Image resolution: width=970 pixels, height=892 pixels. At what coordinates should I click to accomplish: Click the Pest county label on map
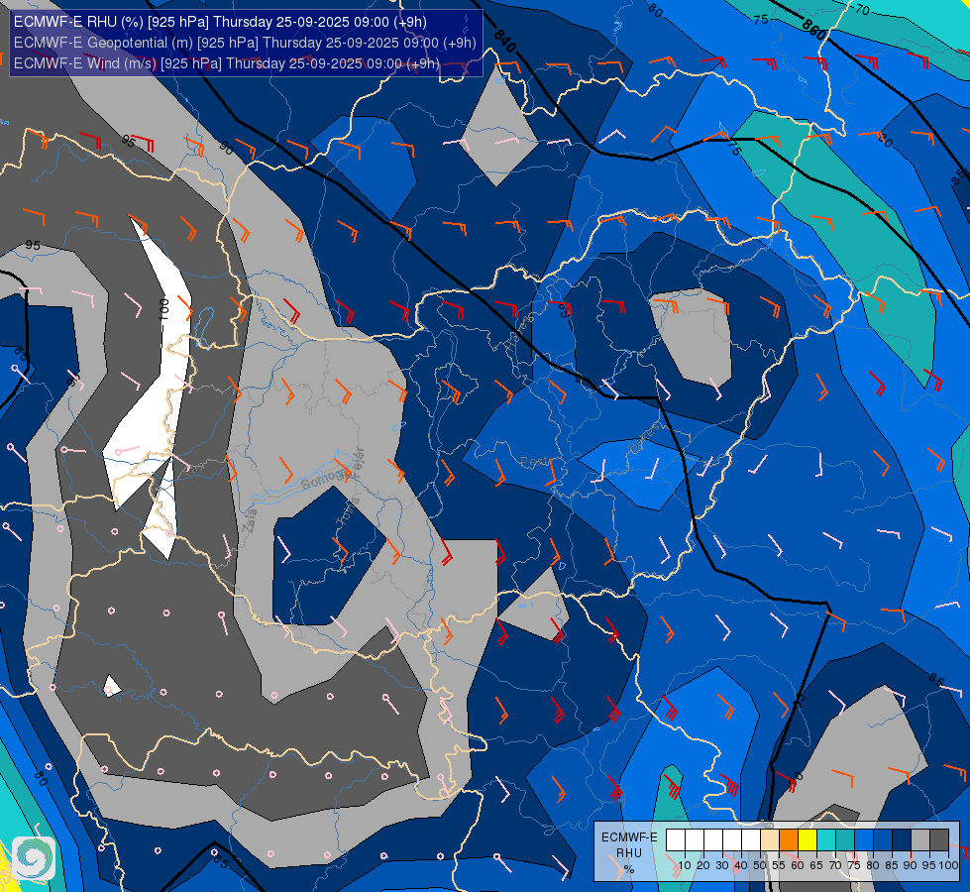pos(533,462)
